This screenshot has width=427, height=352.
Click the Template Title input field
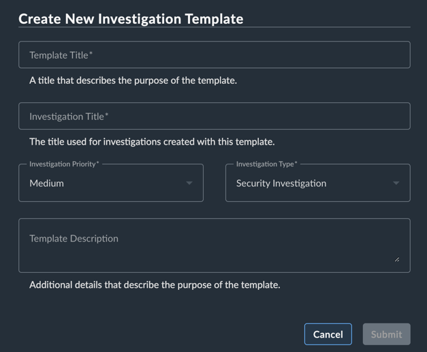pos(215,55)
